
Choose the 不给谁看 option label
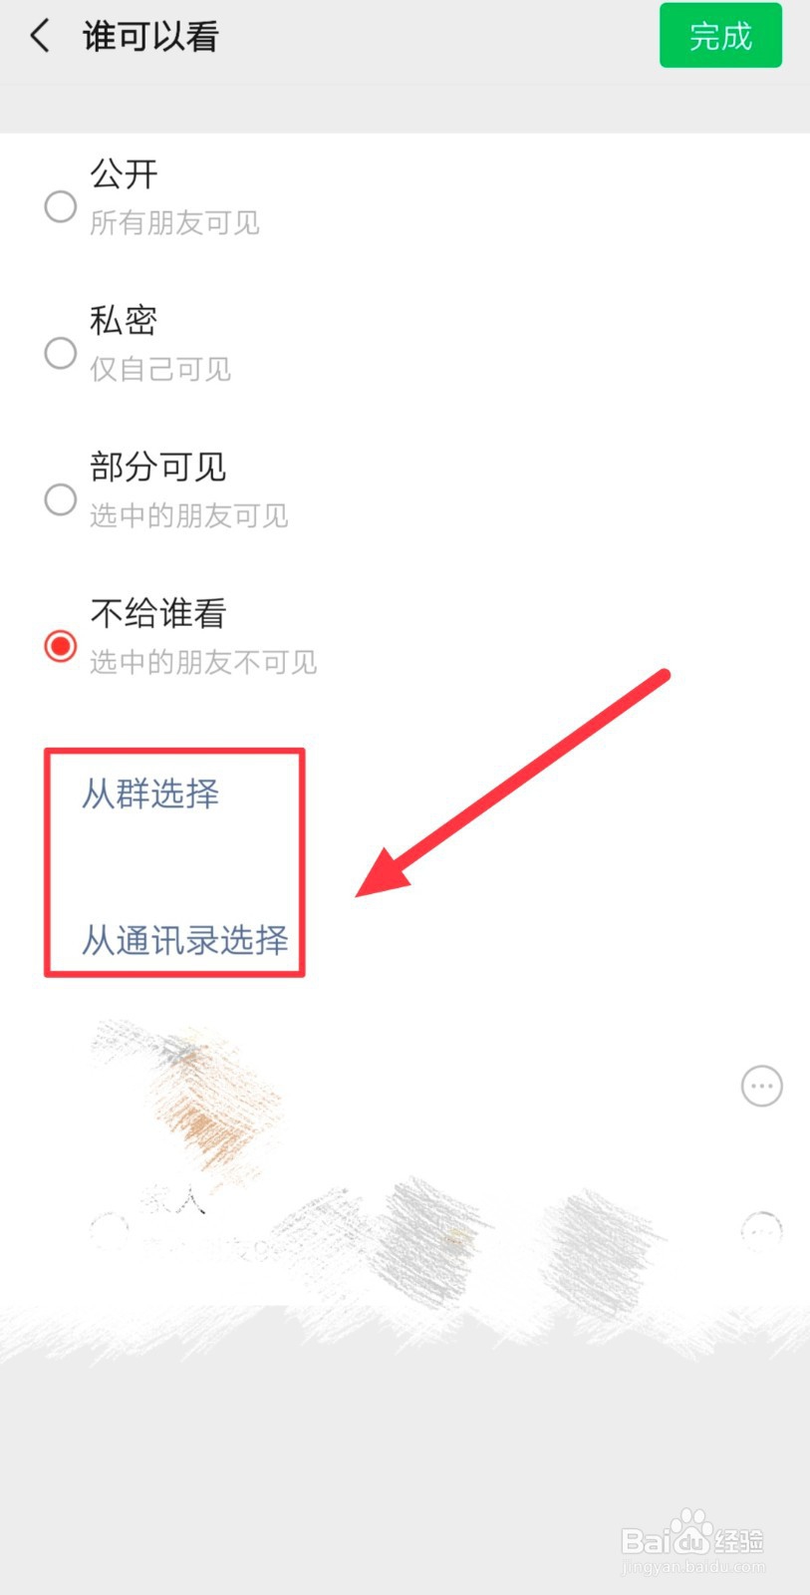coord(158,613)
